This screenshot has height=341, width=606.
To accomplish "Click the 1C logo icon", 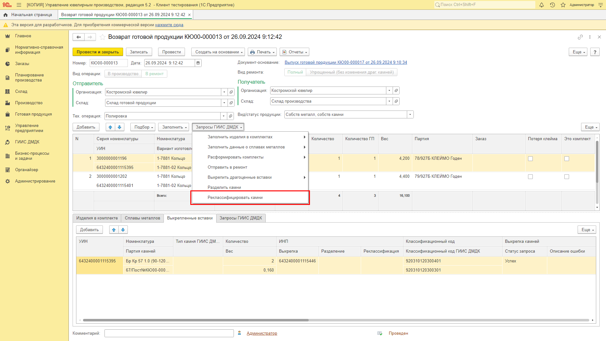I will [7, 5].
